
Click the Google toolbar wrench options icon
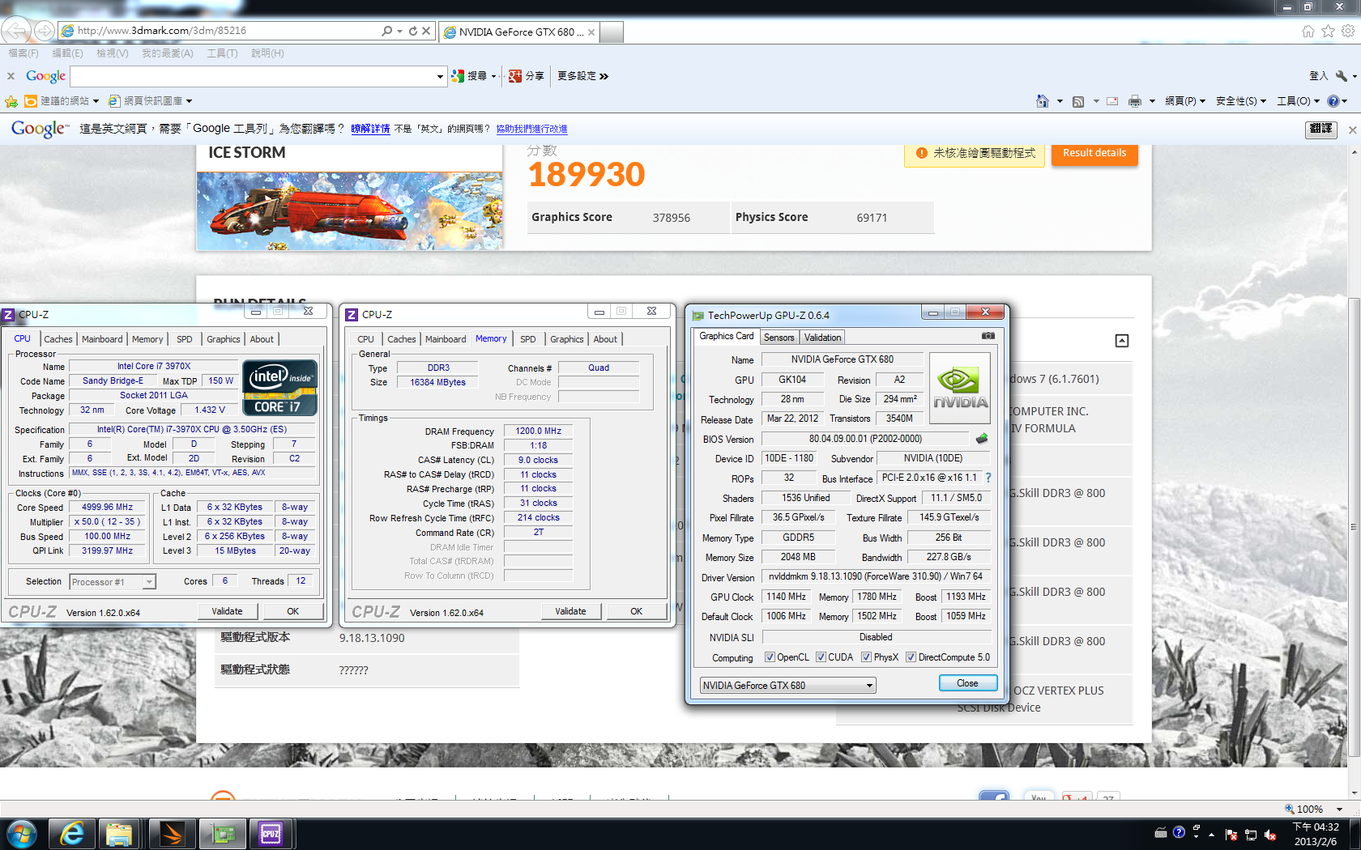coord(1342,75)
